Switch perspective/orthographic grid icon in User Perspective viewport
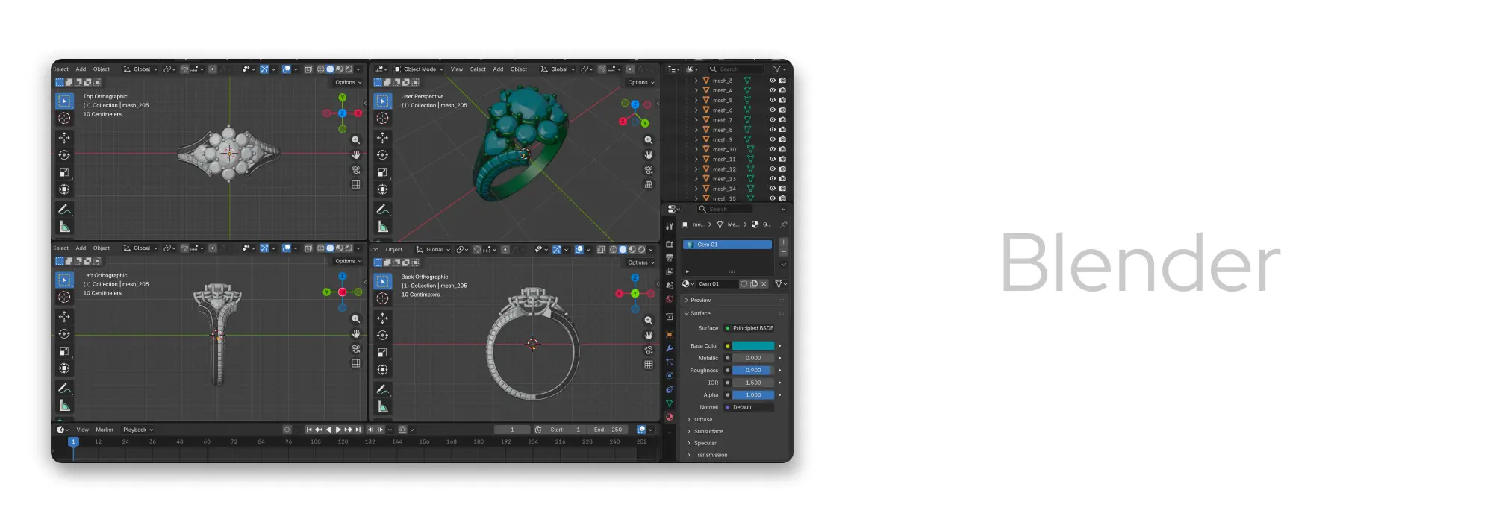Viewport: 1493px width, 522px height. (x=649, y=184)
